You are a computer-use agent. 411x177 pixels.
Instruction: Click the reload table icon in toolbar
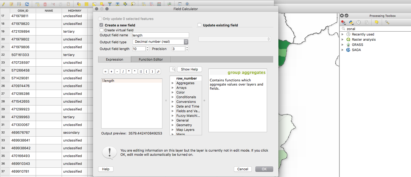pyautogui.click(x=27, y=4)
